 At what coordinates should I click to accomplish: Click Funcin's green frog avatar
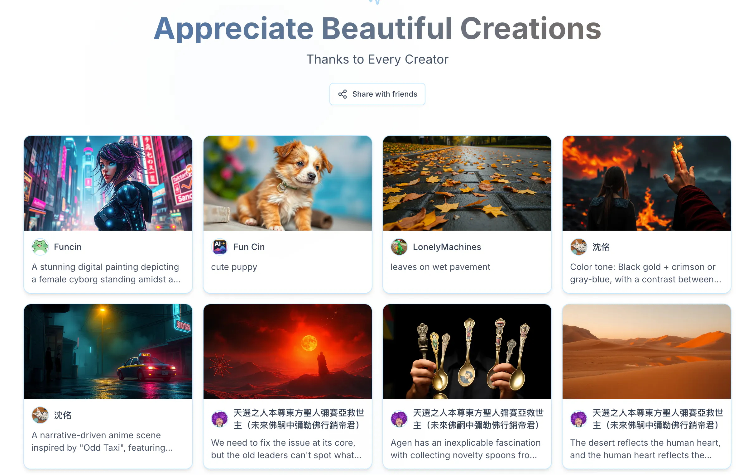(x=40, y=247)
